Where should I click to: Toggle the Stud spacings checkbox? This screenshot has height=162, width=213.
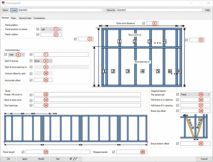(x=31, y=105)
